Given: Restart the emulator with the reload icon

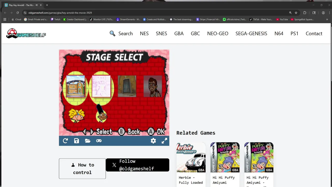Looking at the screenshot, I should [x=65, y=141].
